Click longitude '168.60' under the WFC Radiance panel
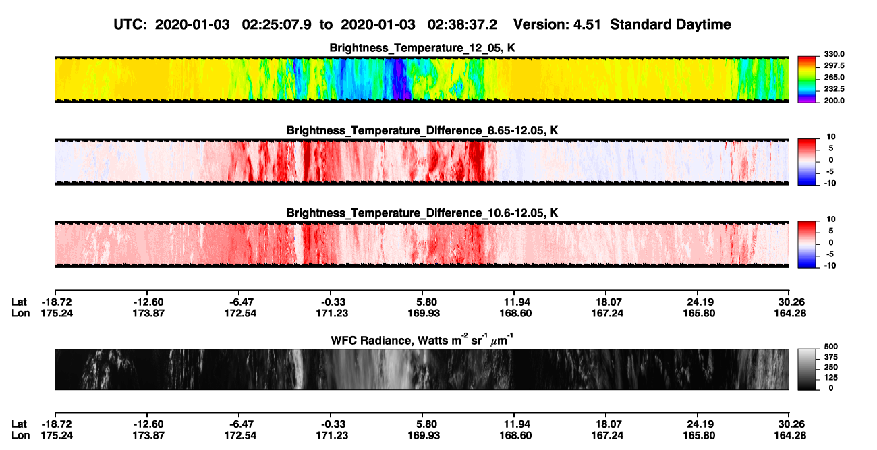This screenshot has width=877, height=450. 517,435
